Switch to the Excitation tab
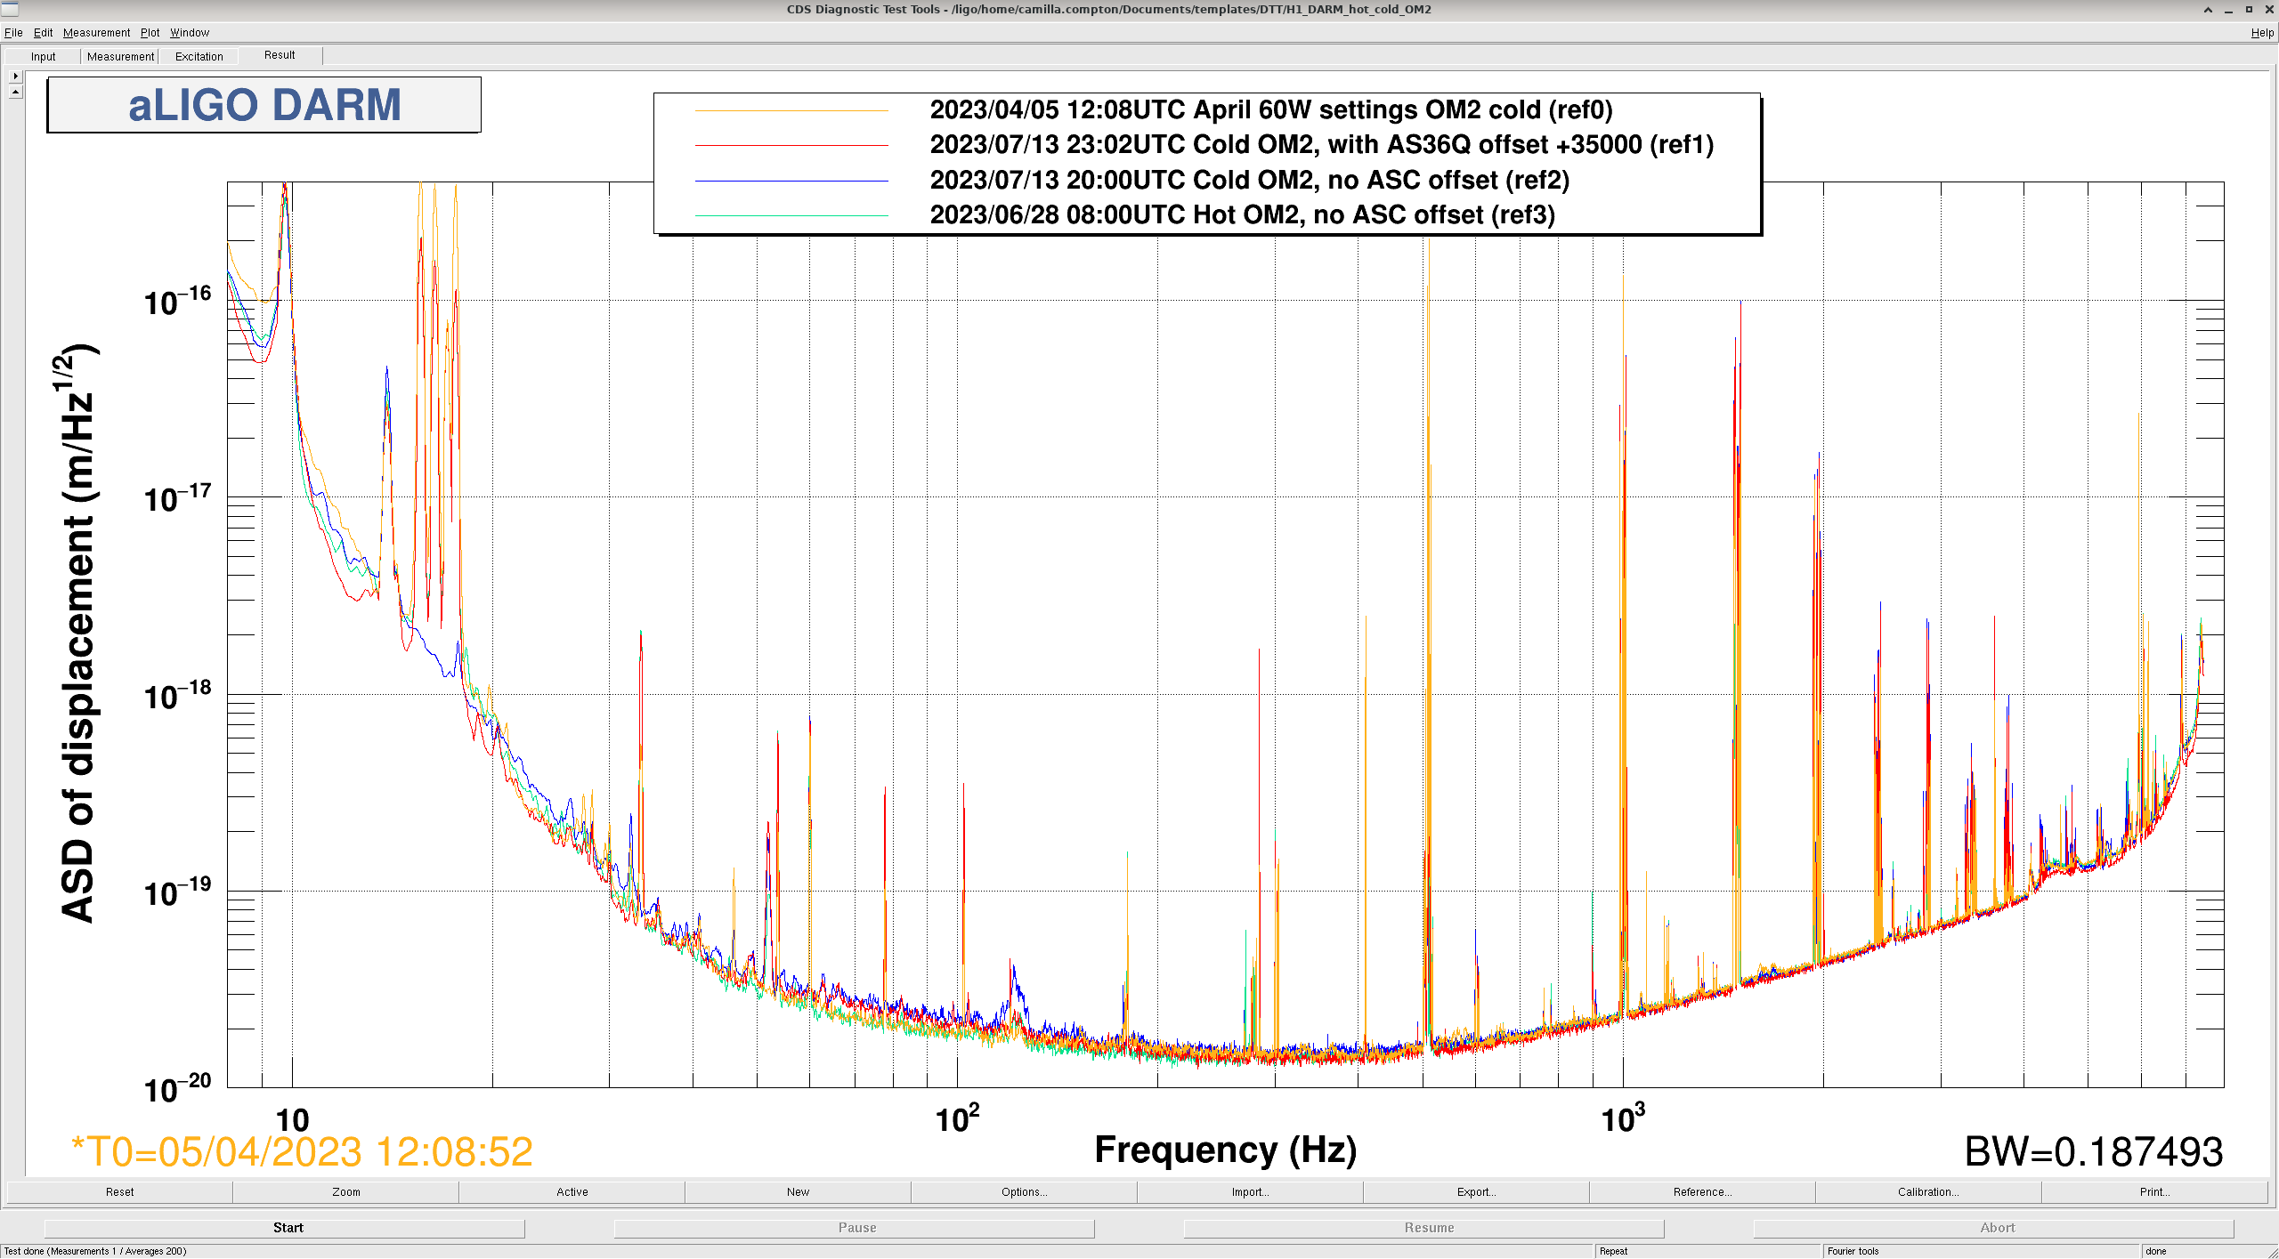 coord(199,57)
